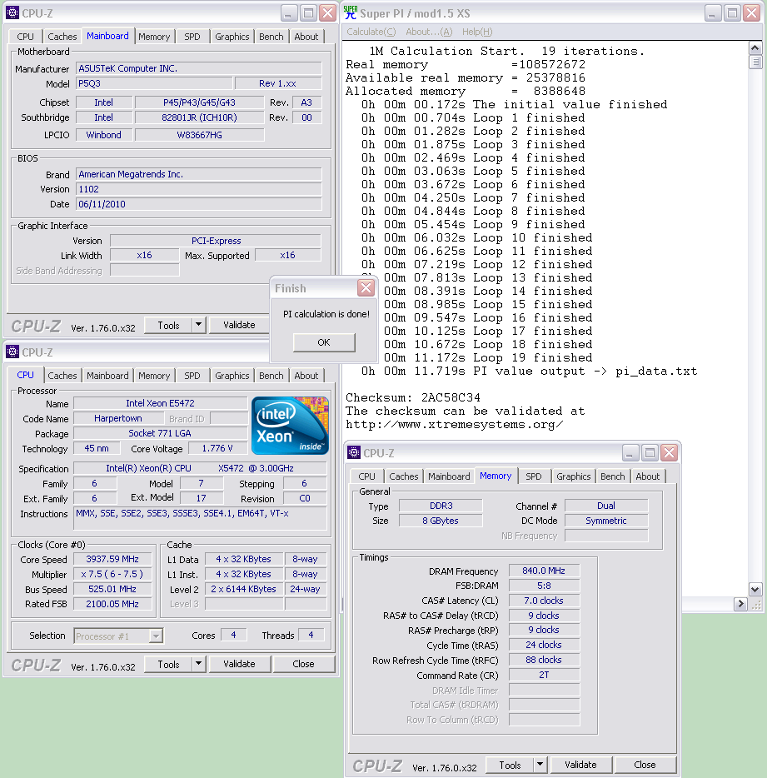The height and width of the screenshot is (778, 767).
Task: Open About tab in Mainboard window
Action: point(306,36)
